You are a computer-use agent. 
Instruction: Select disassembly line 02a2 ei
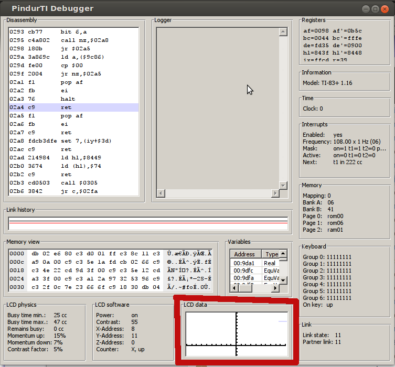click(73, 91)
